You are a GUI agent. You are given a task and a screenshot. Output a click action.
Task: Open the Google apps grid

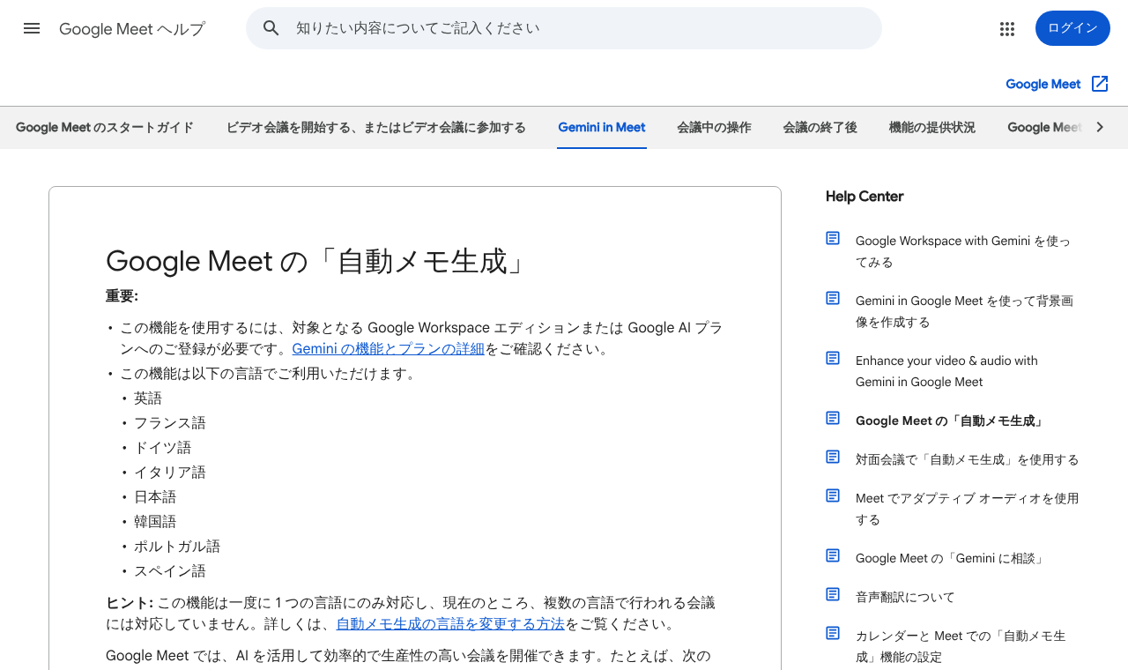[1007, 28]
